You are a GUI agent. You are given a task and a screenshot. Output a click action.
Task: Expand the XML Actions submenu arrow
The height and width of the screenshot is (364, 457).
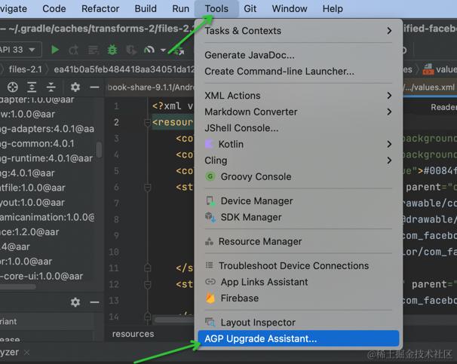tap(389, 95)
